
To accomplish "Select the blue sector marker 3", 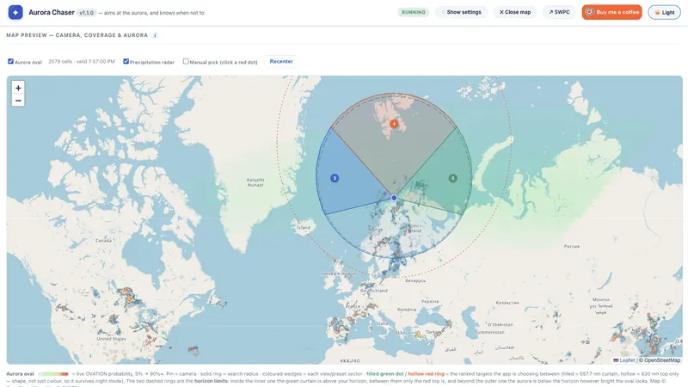I will (x=335, y=178).
